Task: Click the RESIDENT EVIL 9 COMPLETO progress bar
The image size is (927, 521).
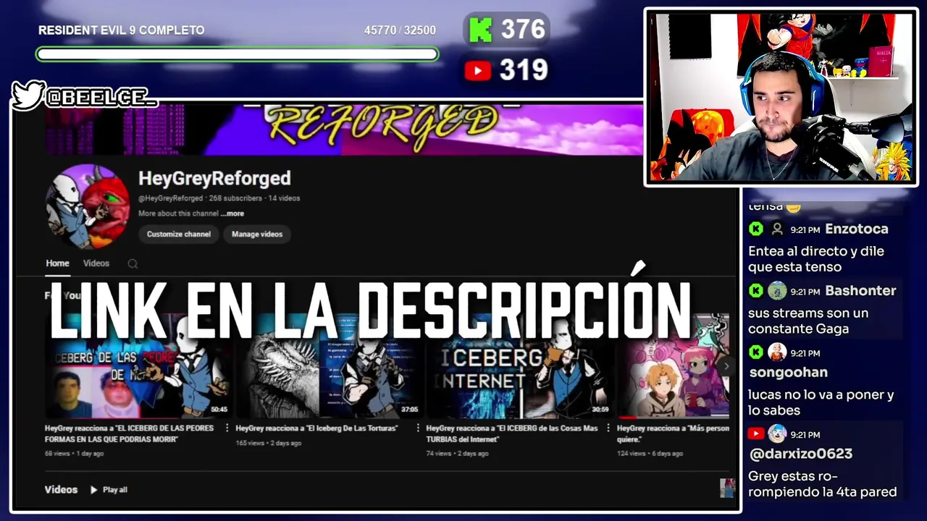Action: tap(238, 54)
